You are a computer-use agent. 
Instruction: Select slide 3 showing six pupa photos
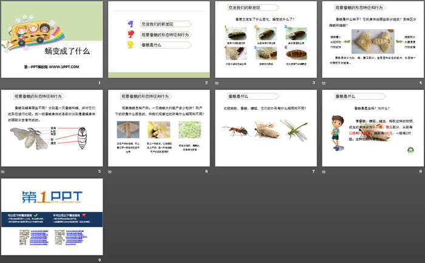(266, 39)
